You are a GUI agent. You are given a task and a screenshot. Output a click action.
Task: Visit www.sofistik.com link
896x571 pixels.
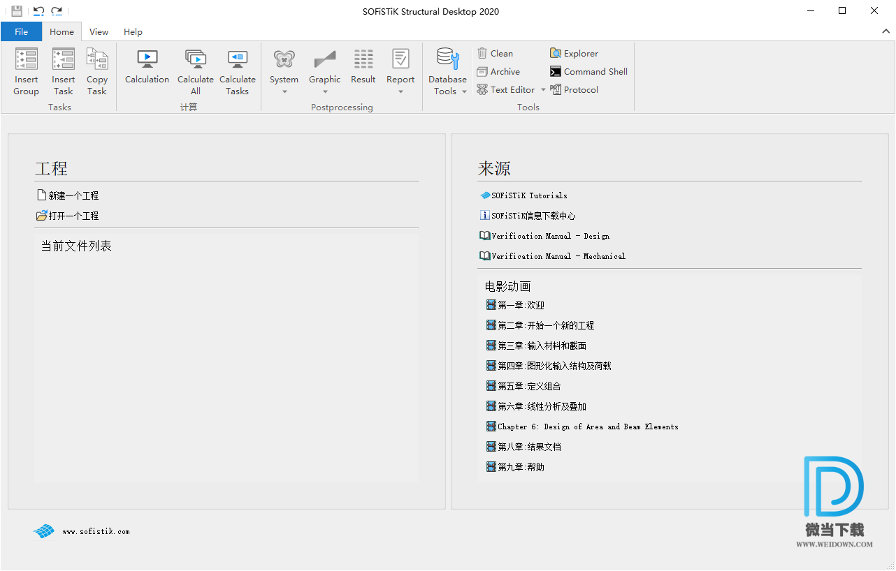(96, 532)
